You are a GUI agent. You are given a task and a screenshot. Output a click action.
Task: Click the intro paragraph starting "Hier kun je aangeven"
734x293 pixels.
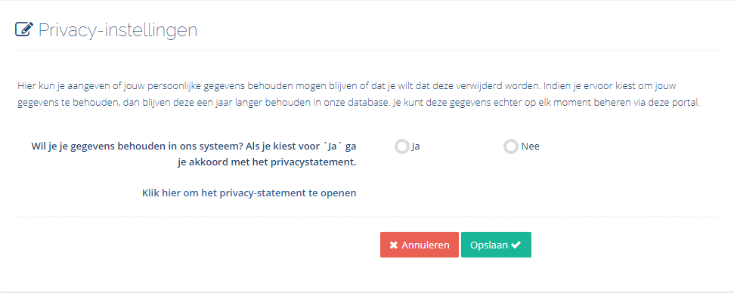(x=358, y=95)
